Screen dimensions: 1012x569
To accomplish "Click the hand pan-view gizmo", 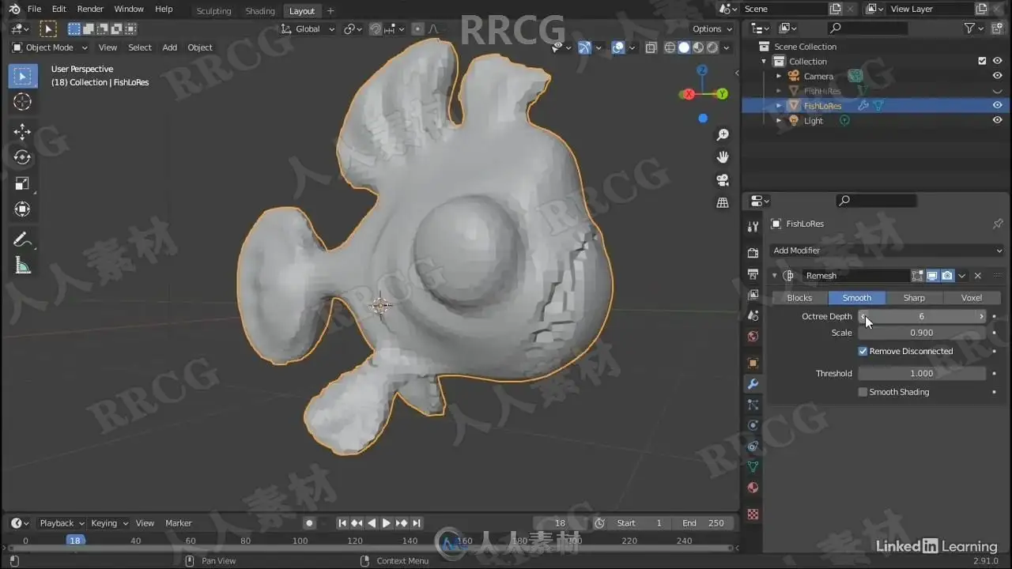I will click(x=723, y=157).
